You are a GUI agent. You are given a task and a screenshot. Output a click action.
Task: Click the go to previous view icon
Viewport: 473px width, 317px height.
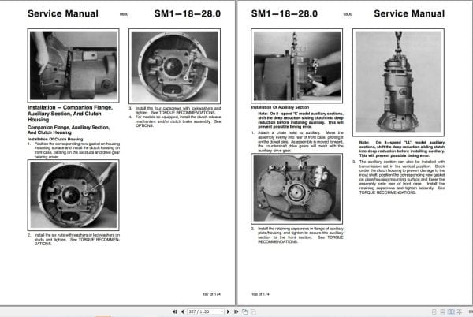(245, 311)
